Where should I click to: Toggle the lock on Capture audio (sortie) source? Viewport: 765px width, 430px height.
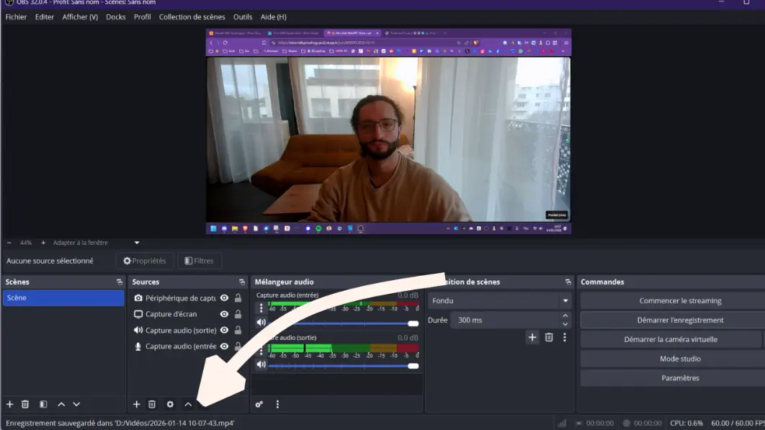[238, 331]
